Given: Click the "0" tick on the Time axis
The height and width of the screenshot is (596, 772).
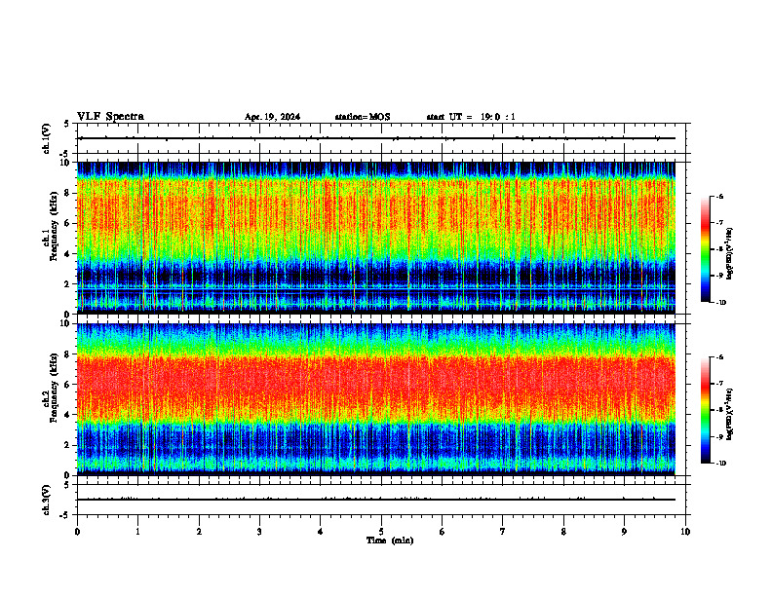Looking at the screenshot, I should (x=77, y=532).
